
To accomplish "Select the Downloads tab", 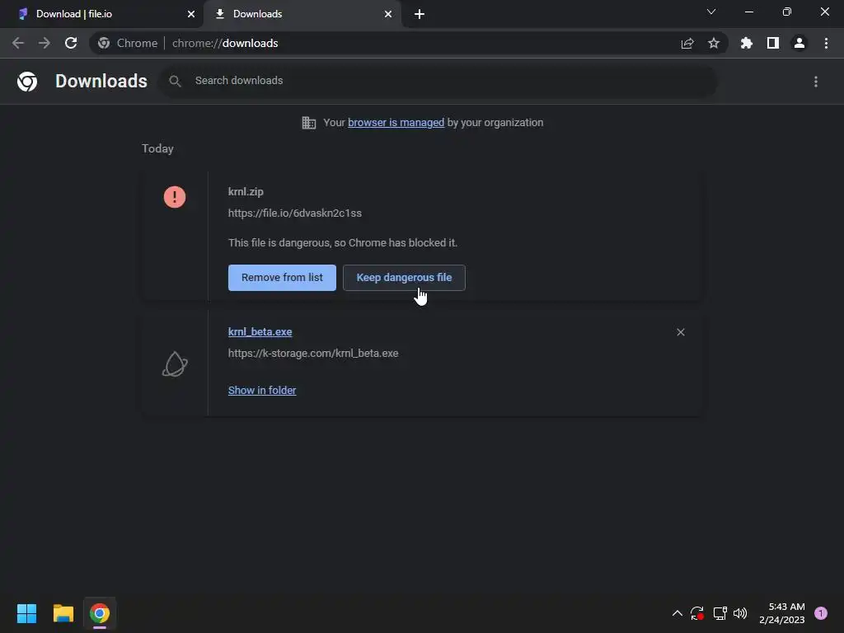I will (x=302, y=14).
